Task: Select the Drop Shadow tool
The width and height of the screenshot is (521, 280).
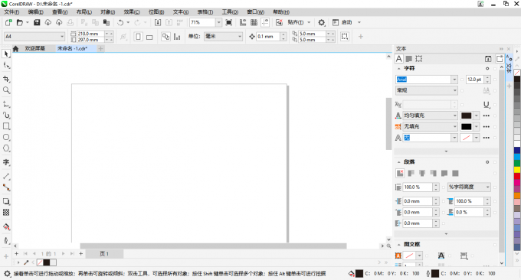Action: [x=6, y=201]
